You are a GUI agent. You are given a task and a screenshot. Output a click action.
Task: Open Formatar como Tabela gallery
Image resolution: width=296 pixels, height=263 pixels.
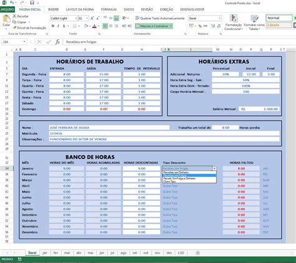pyautogui.click(x=254, y=22)
